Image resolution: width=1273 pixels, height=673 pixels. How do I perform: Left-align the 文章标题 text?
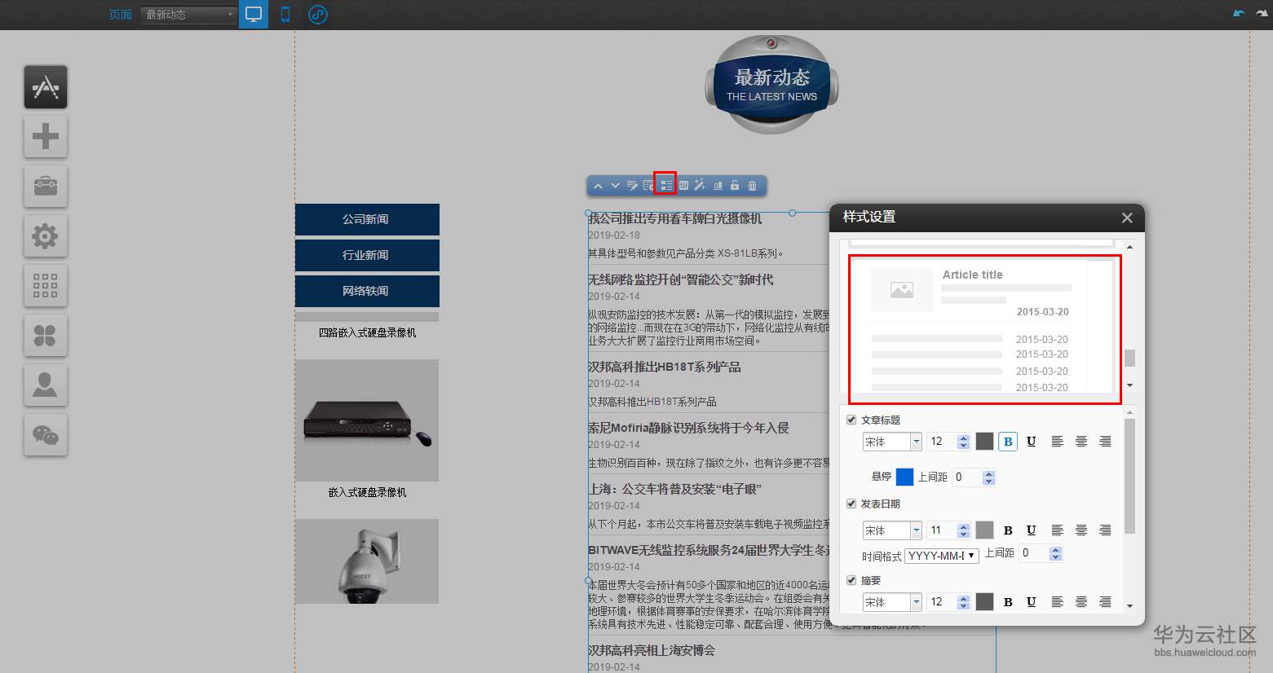tap(1057, 442)
